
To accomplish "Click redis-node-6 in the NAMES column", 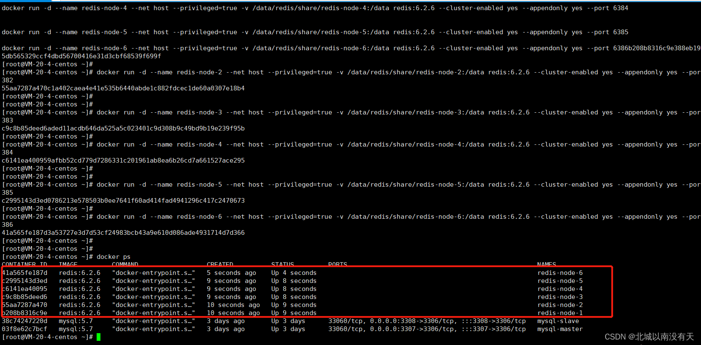I will coord(560,273).
